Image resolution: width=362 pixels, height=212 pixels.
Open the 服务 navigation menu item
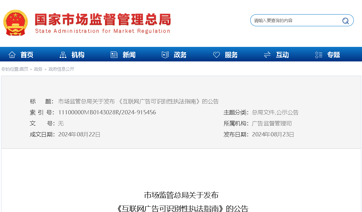pos(231,55)
